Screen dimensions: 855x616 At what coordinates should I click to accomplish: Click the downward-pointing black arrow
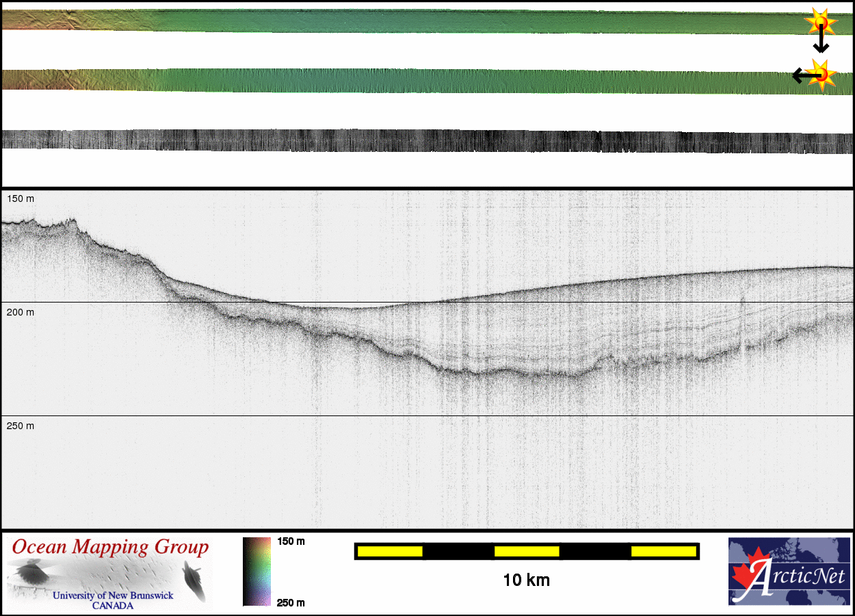click(821, 41)
